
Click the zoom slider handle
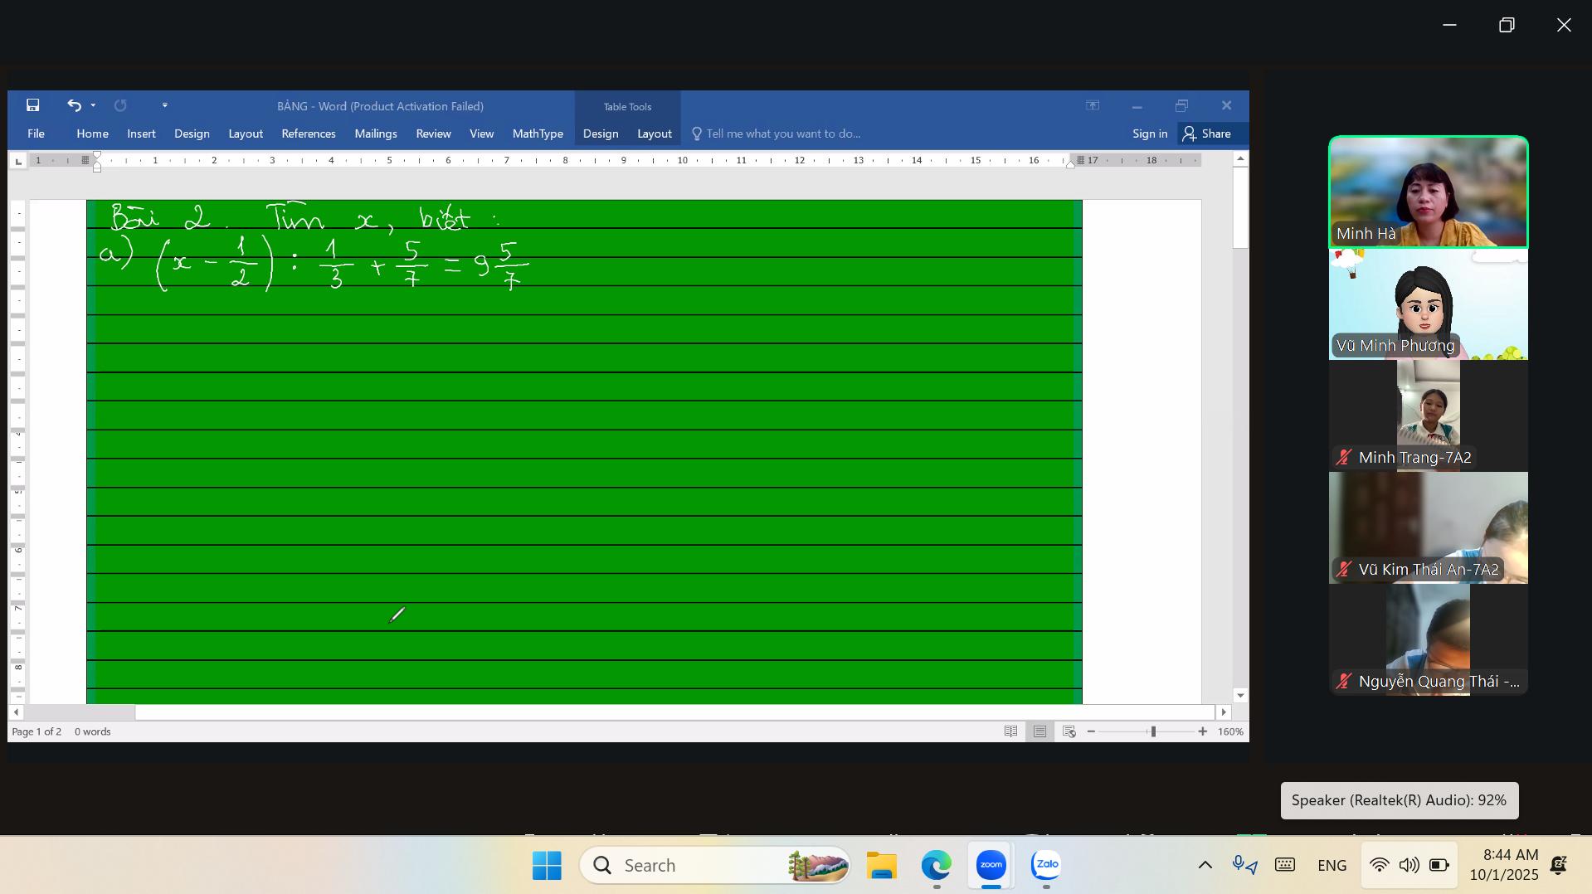[x=1152, y=731]
